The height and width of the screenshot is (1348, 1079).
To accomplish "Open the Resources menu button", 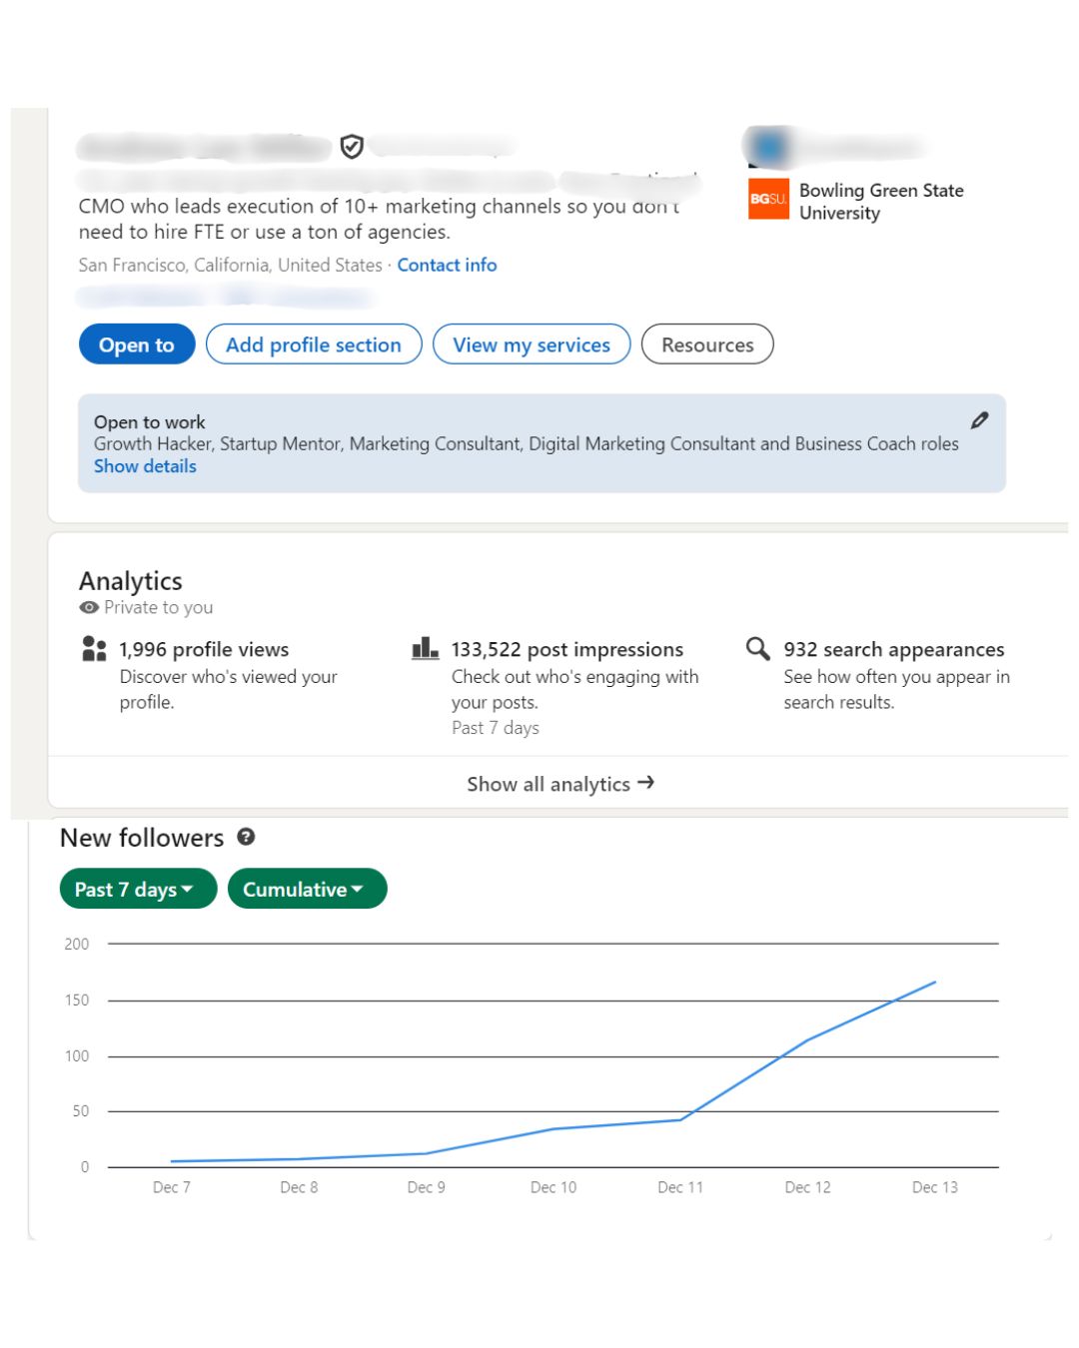I will [x=707, y=344].
